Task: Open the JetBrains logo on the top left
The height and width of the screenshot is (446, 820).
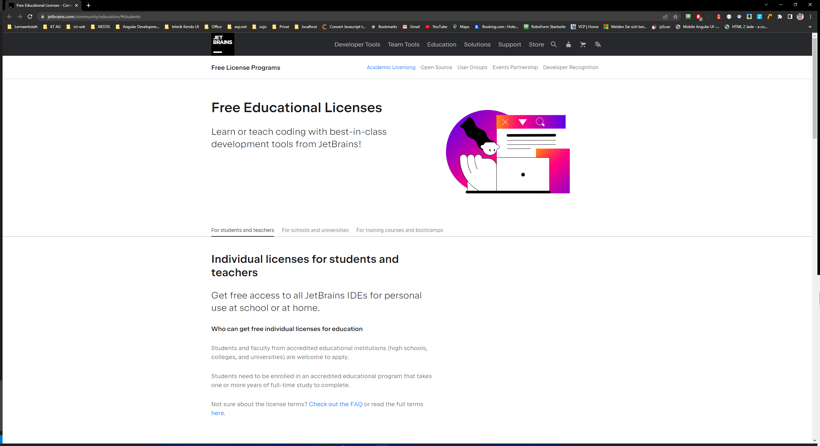Action: click(222, 44)
